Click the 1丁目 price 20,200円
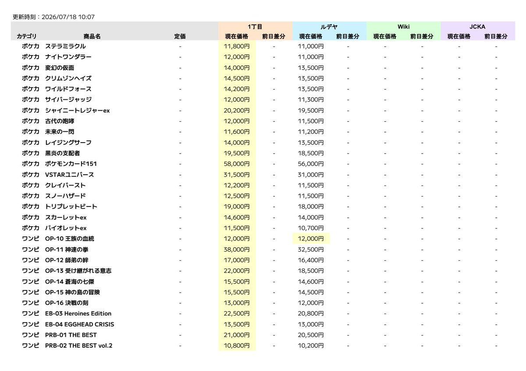The width and height of the screenshot is (526, 371). click(237, 110)
